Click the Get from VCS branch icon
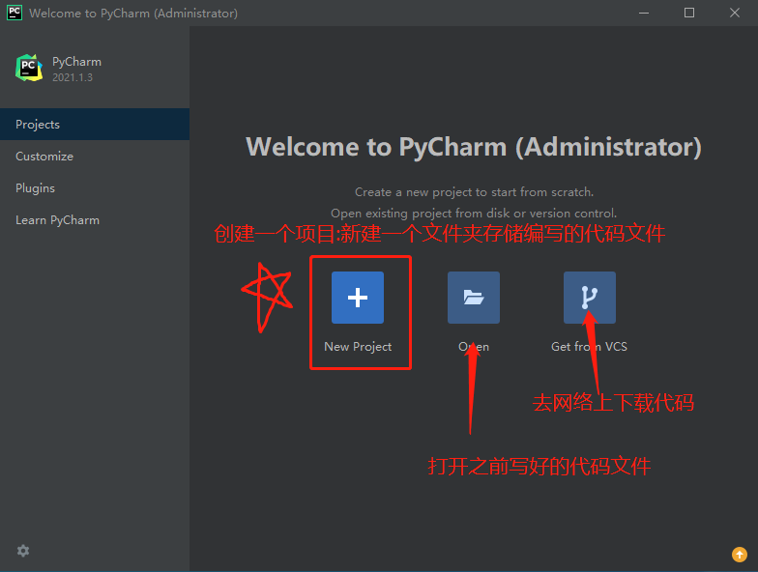The image size is (758, 572). coord(590,298)
